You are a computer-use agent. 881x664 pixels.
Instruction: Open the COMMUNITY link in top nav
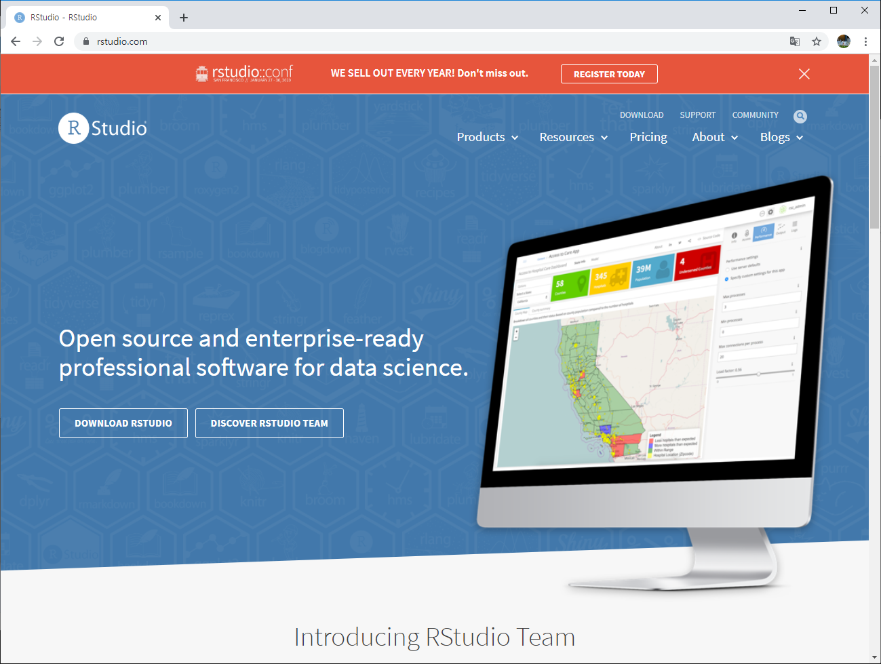pyautogui.click(x=756, y=115)
